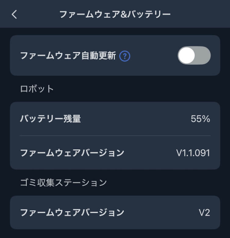Viewport: 230px width, 238px height.
Task: Tap the ファームウェア自動更新 label text
Action: tap(68, 56)
